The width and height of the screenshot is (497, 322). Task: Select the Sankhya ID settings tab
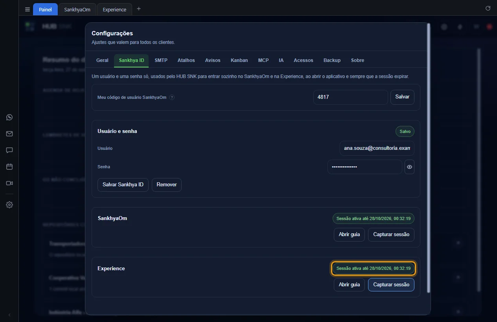tap(131, 60)
